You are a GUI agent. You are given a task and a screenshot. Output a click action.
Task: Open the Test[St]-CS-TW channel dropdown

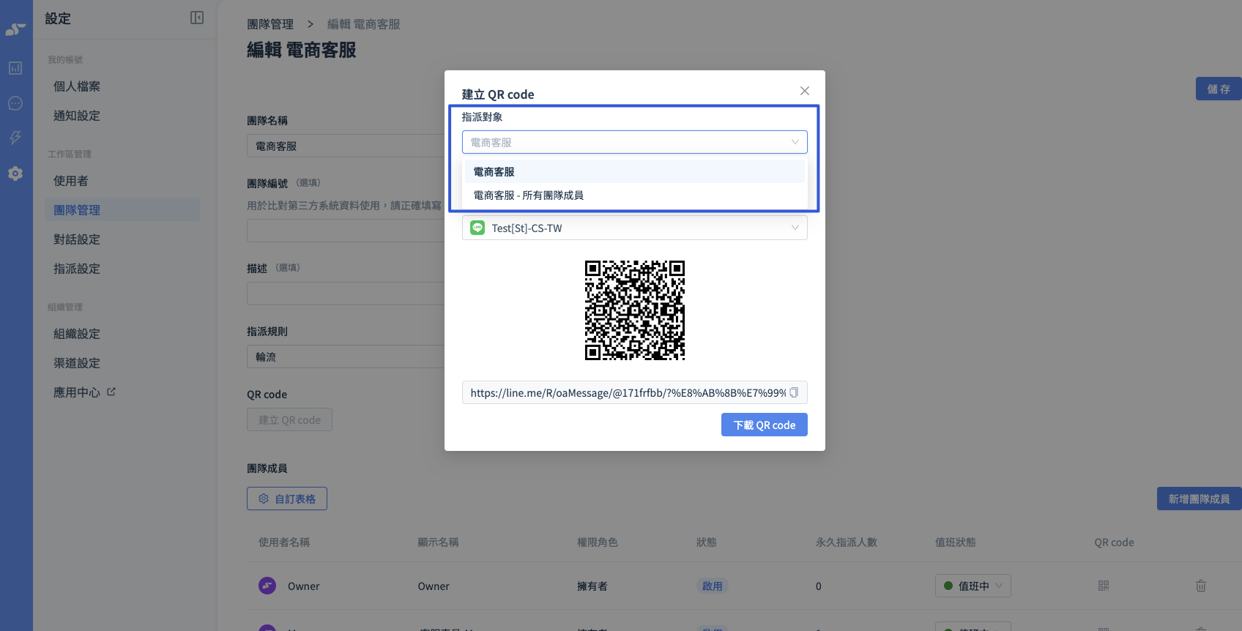point(635,228)
